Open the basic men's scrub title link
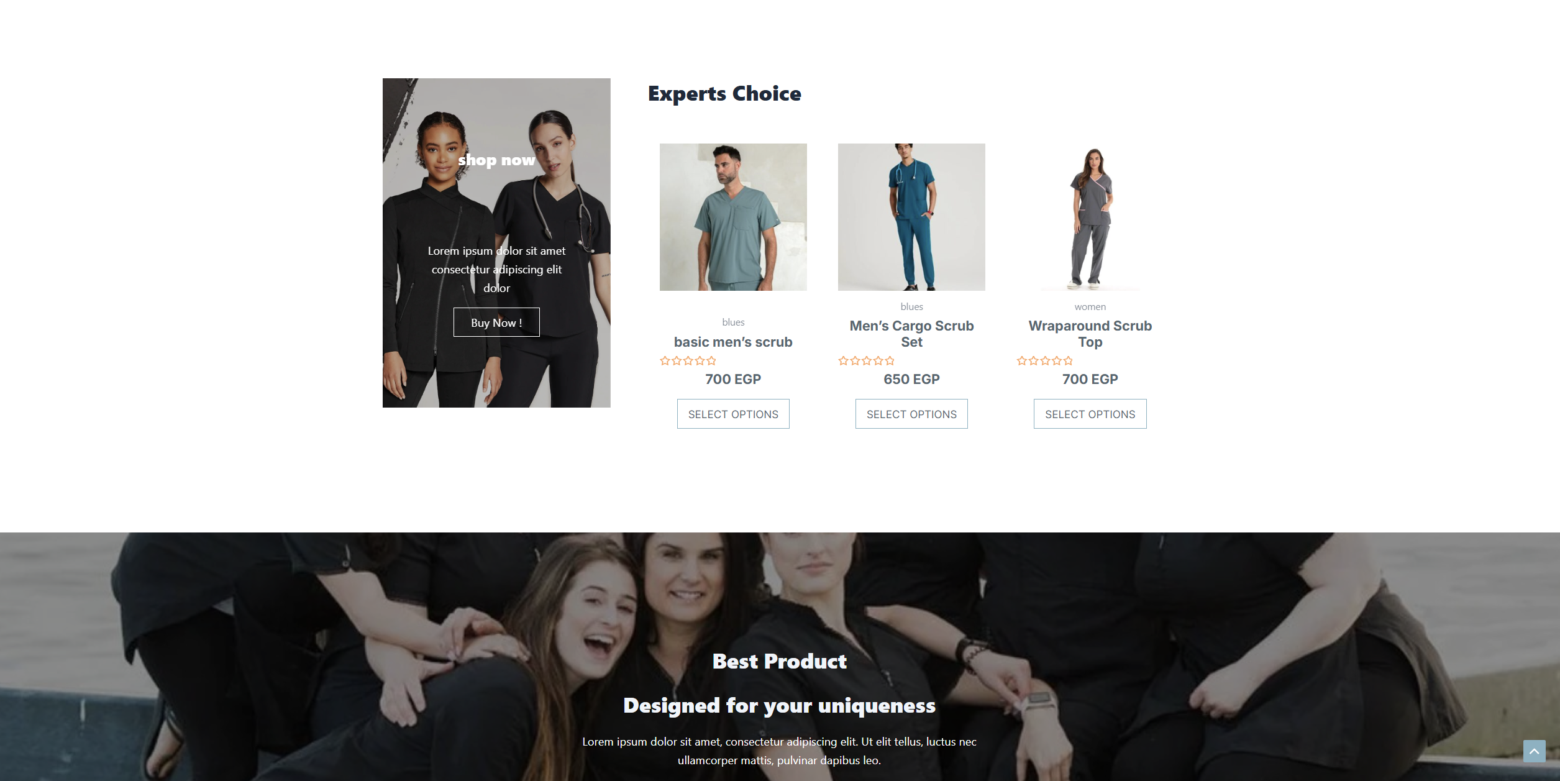The image size is (1560, 781). click(733, 342)
